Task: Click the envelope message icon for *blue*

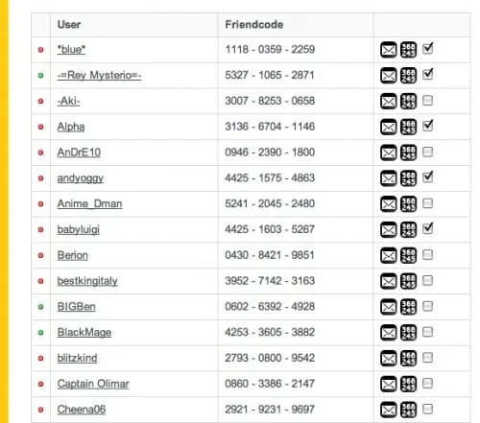Action: tap(389, 50)
